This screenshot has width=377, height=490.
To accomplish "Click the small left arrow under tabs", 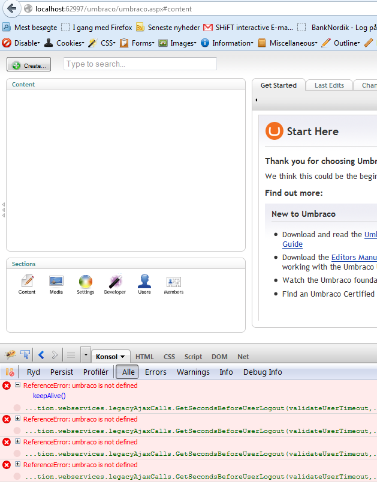I will click(257, 100).
